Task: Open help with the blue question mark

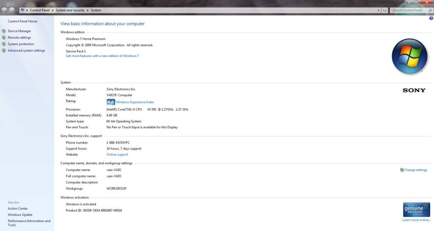Action: point(431,18)
